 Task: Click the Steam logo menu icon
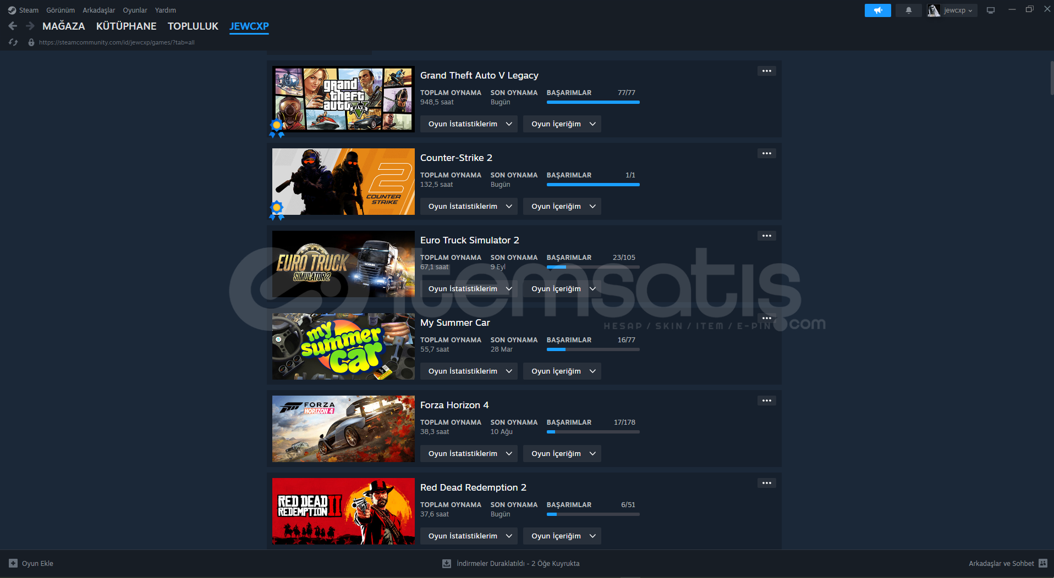point(12,10)
